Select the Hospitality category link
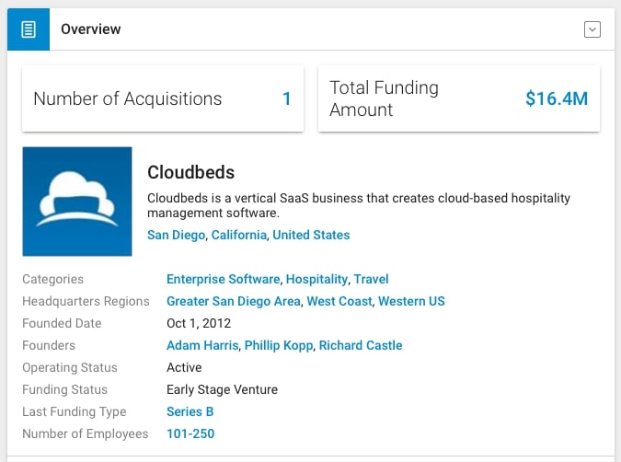The width and height of the screenshot is (621, 462). (316, 279)
